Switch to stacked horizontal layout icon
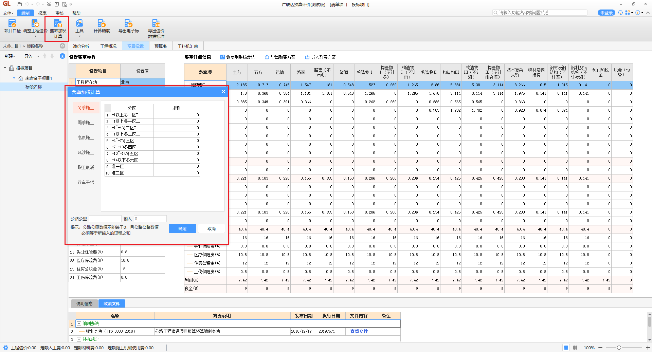The width and height of the screenshot is (652, 352). click(x=566, y=348)
